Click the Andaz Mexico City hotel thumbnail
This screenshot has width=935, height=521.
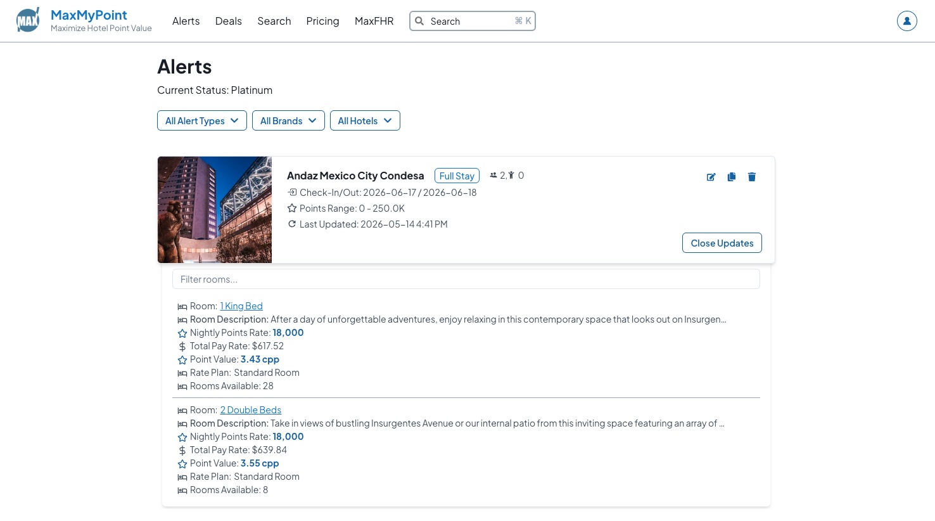(215, 210)
